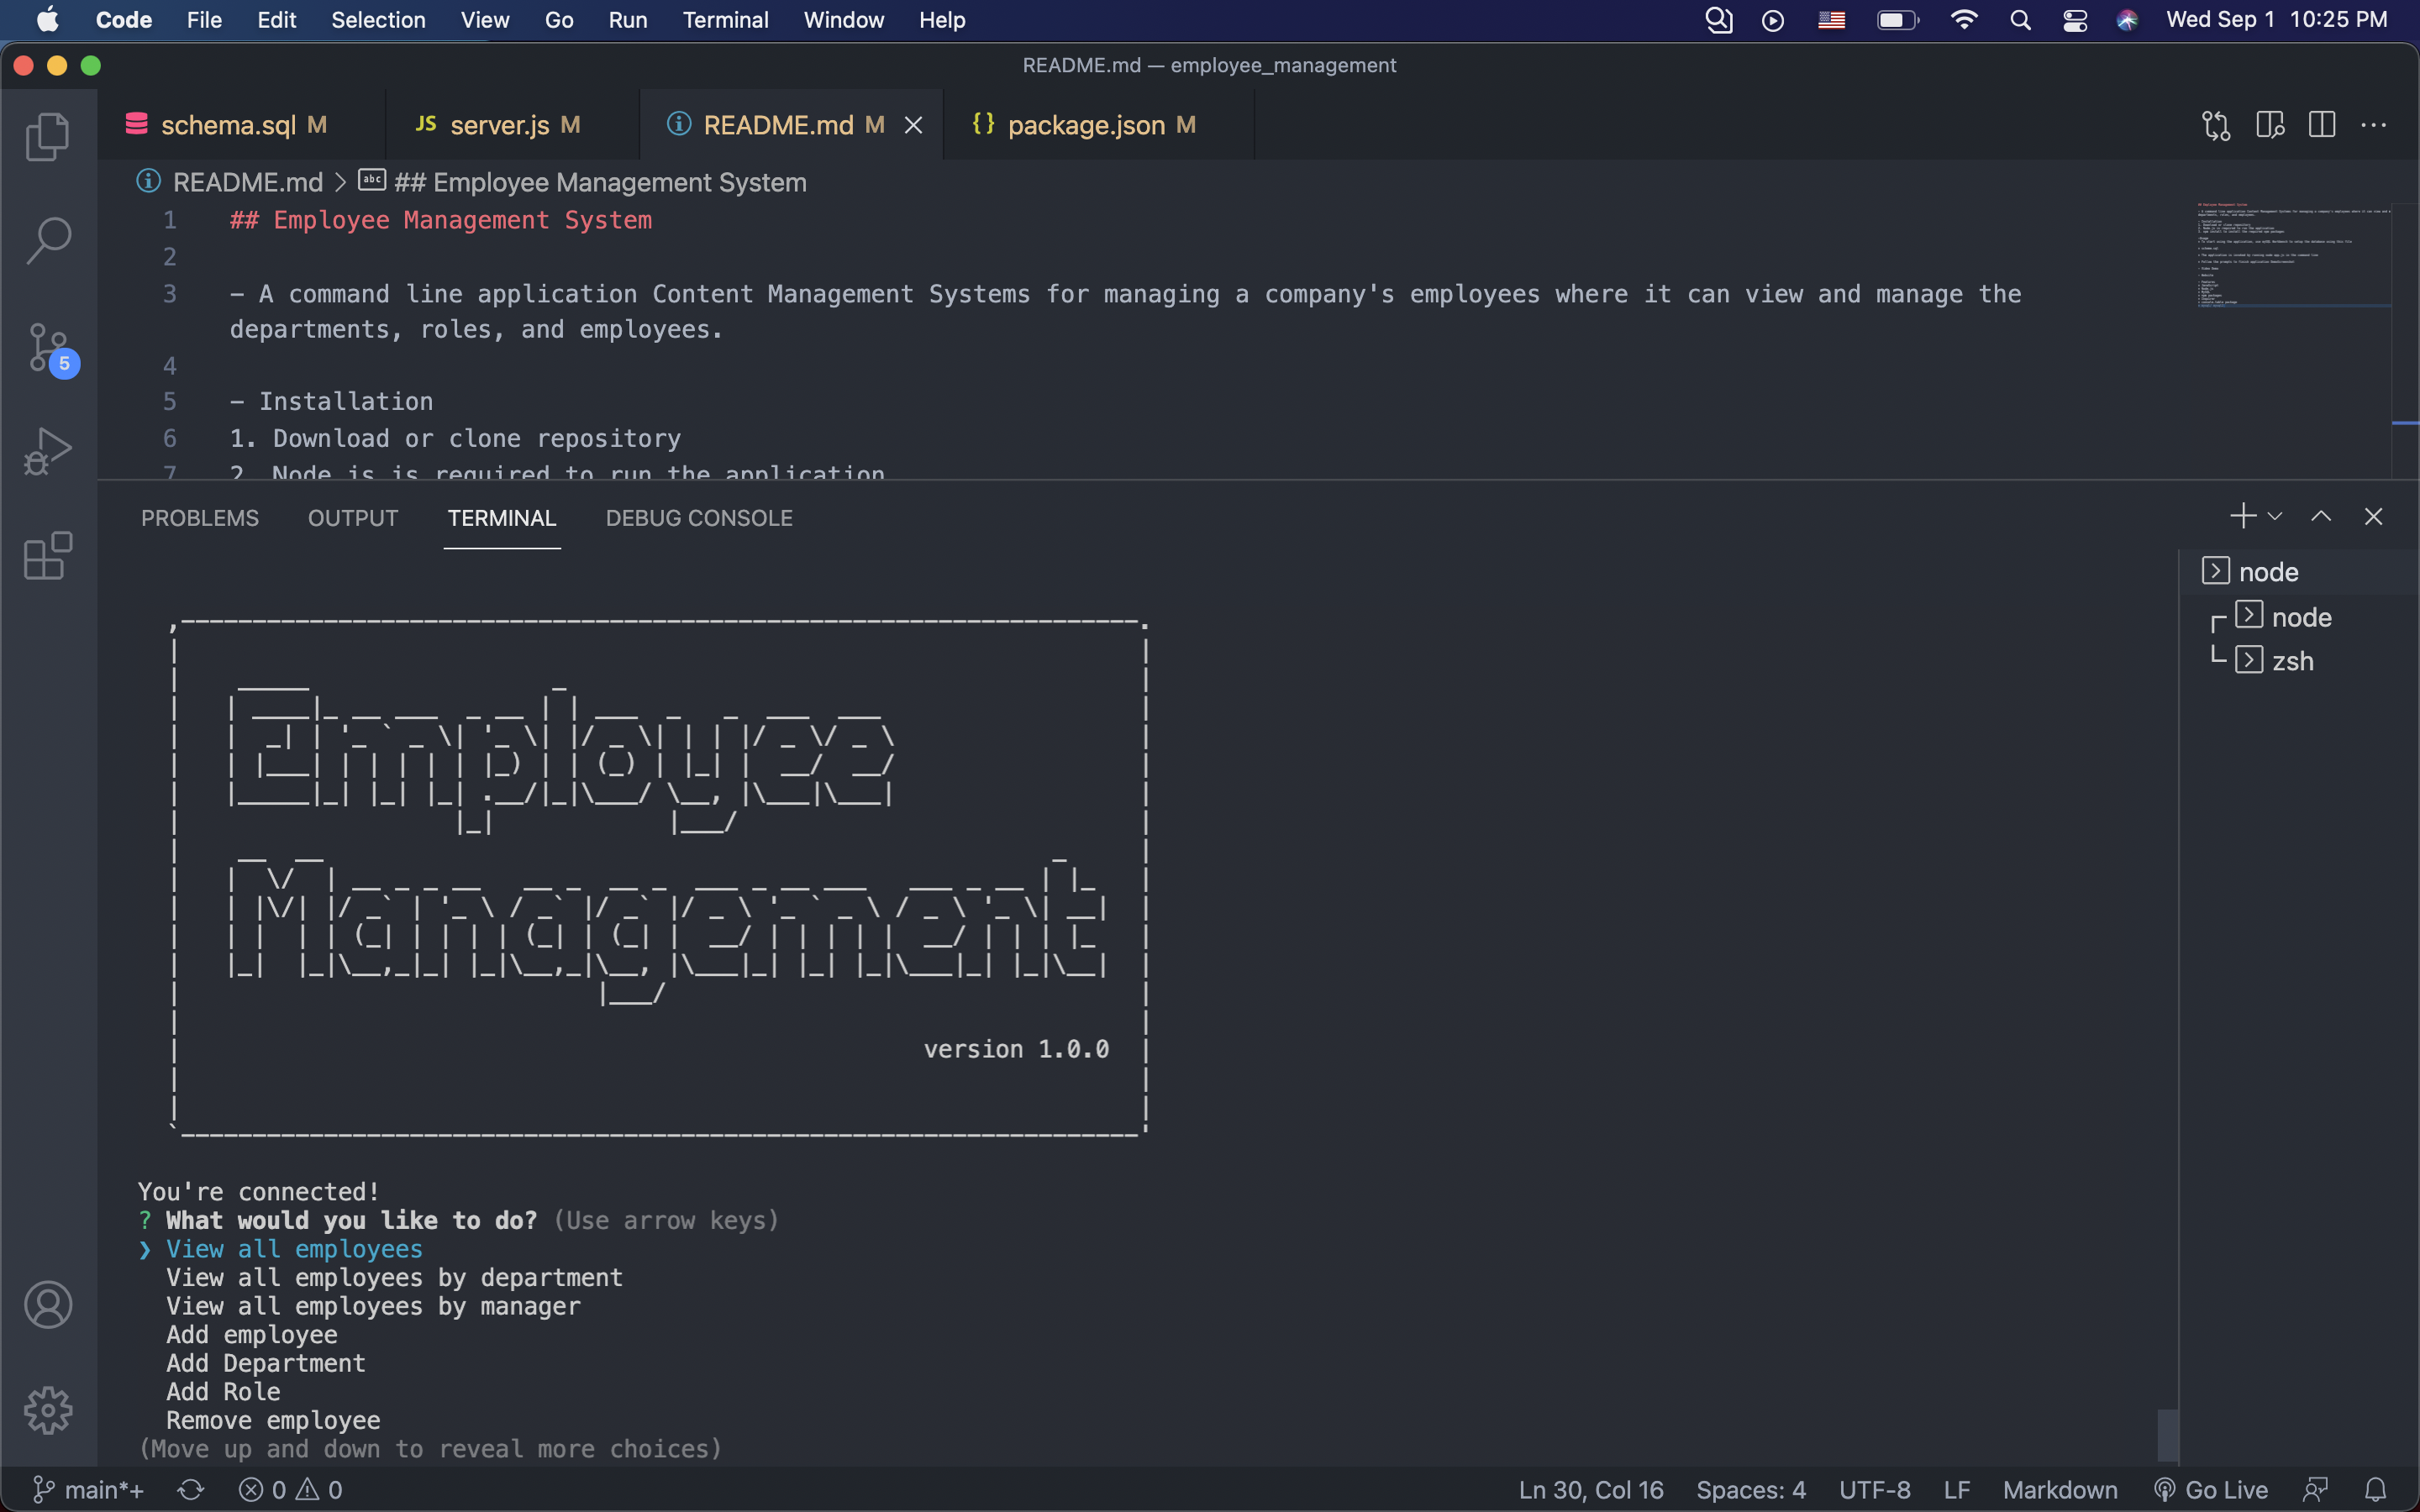Open Source Control with 5 pending changes
The height and width of the screenshot is (1512, 2420).
50,349
